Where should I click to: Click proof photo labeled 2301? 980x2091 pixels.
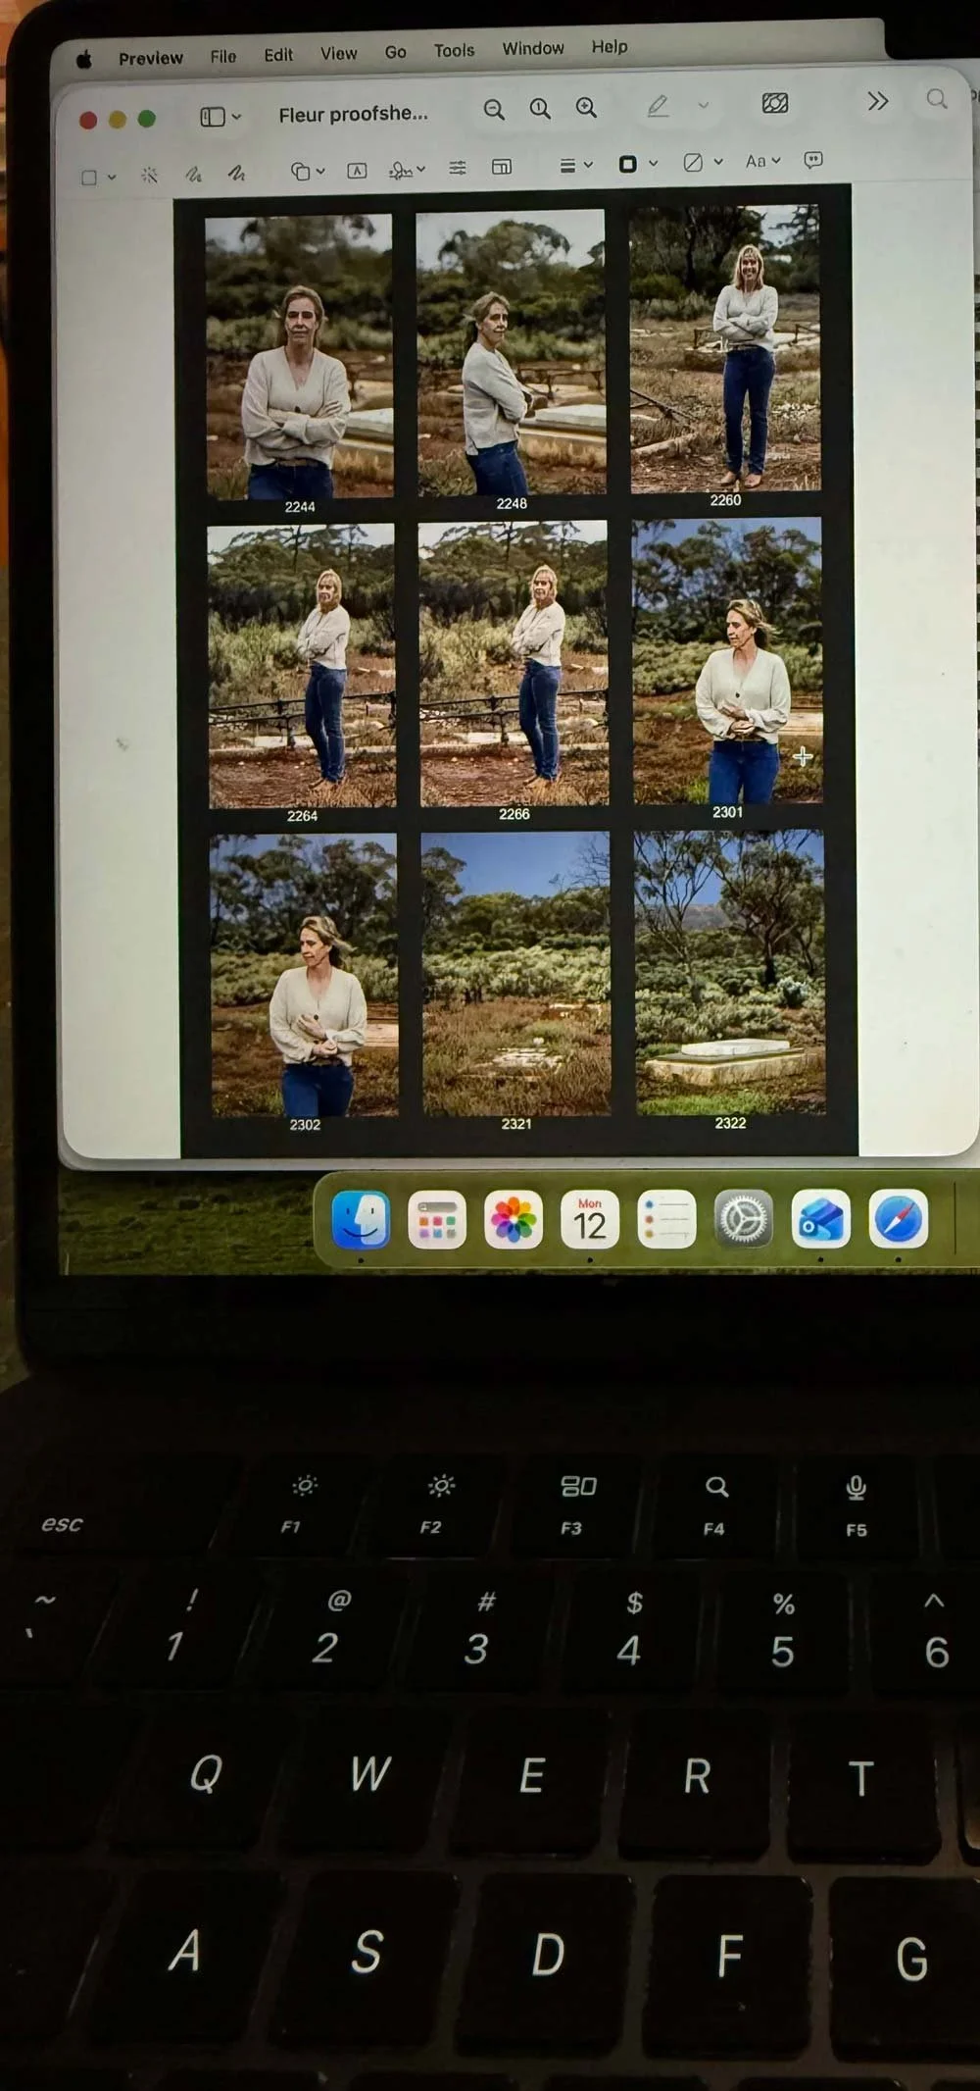727,661
